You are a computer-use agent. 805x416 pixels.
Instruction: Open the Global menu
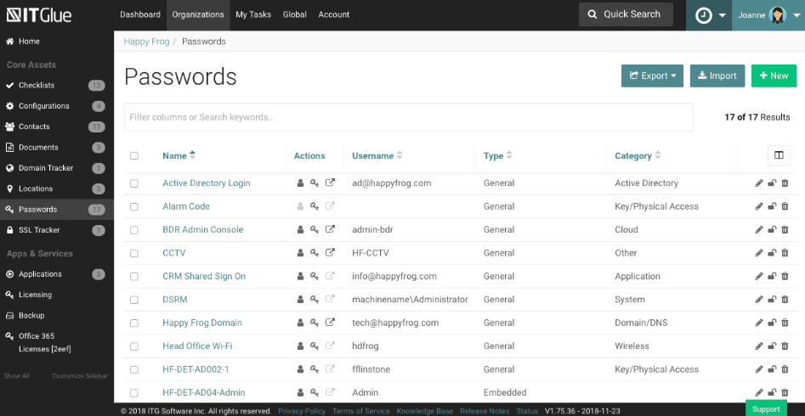(x=295, y=15)
